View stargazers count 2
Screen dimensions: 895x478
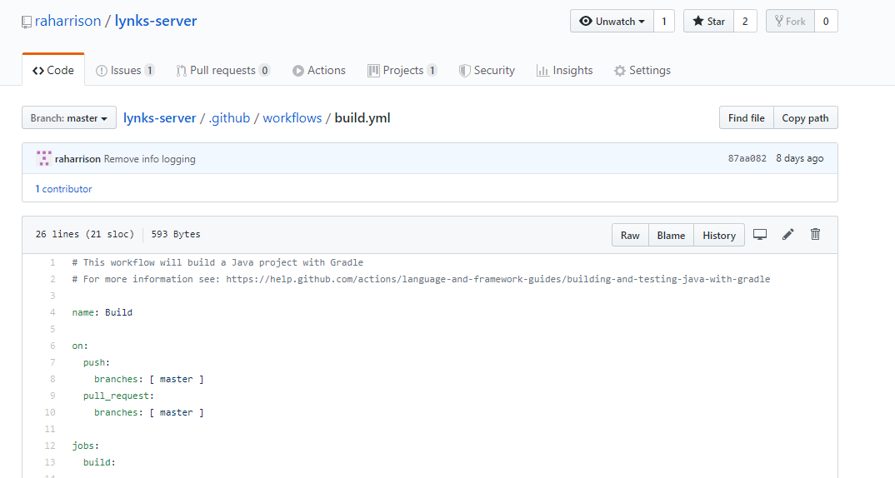click(x=745, y=21)
